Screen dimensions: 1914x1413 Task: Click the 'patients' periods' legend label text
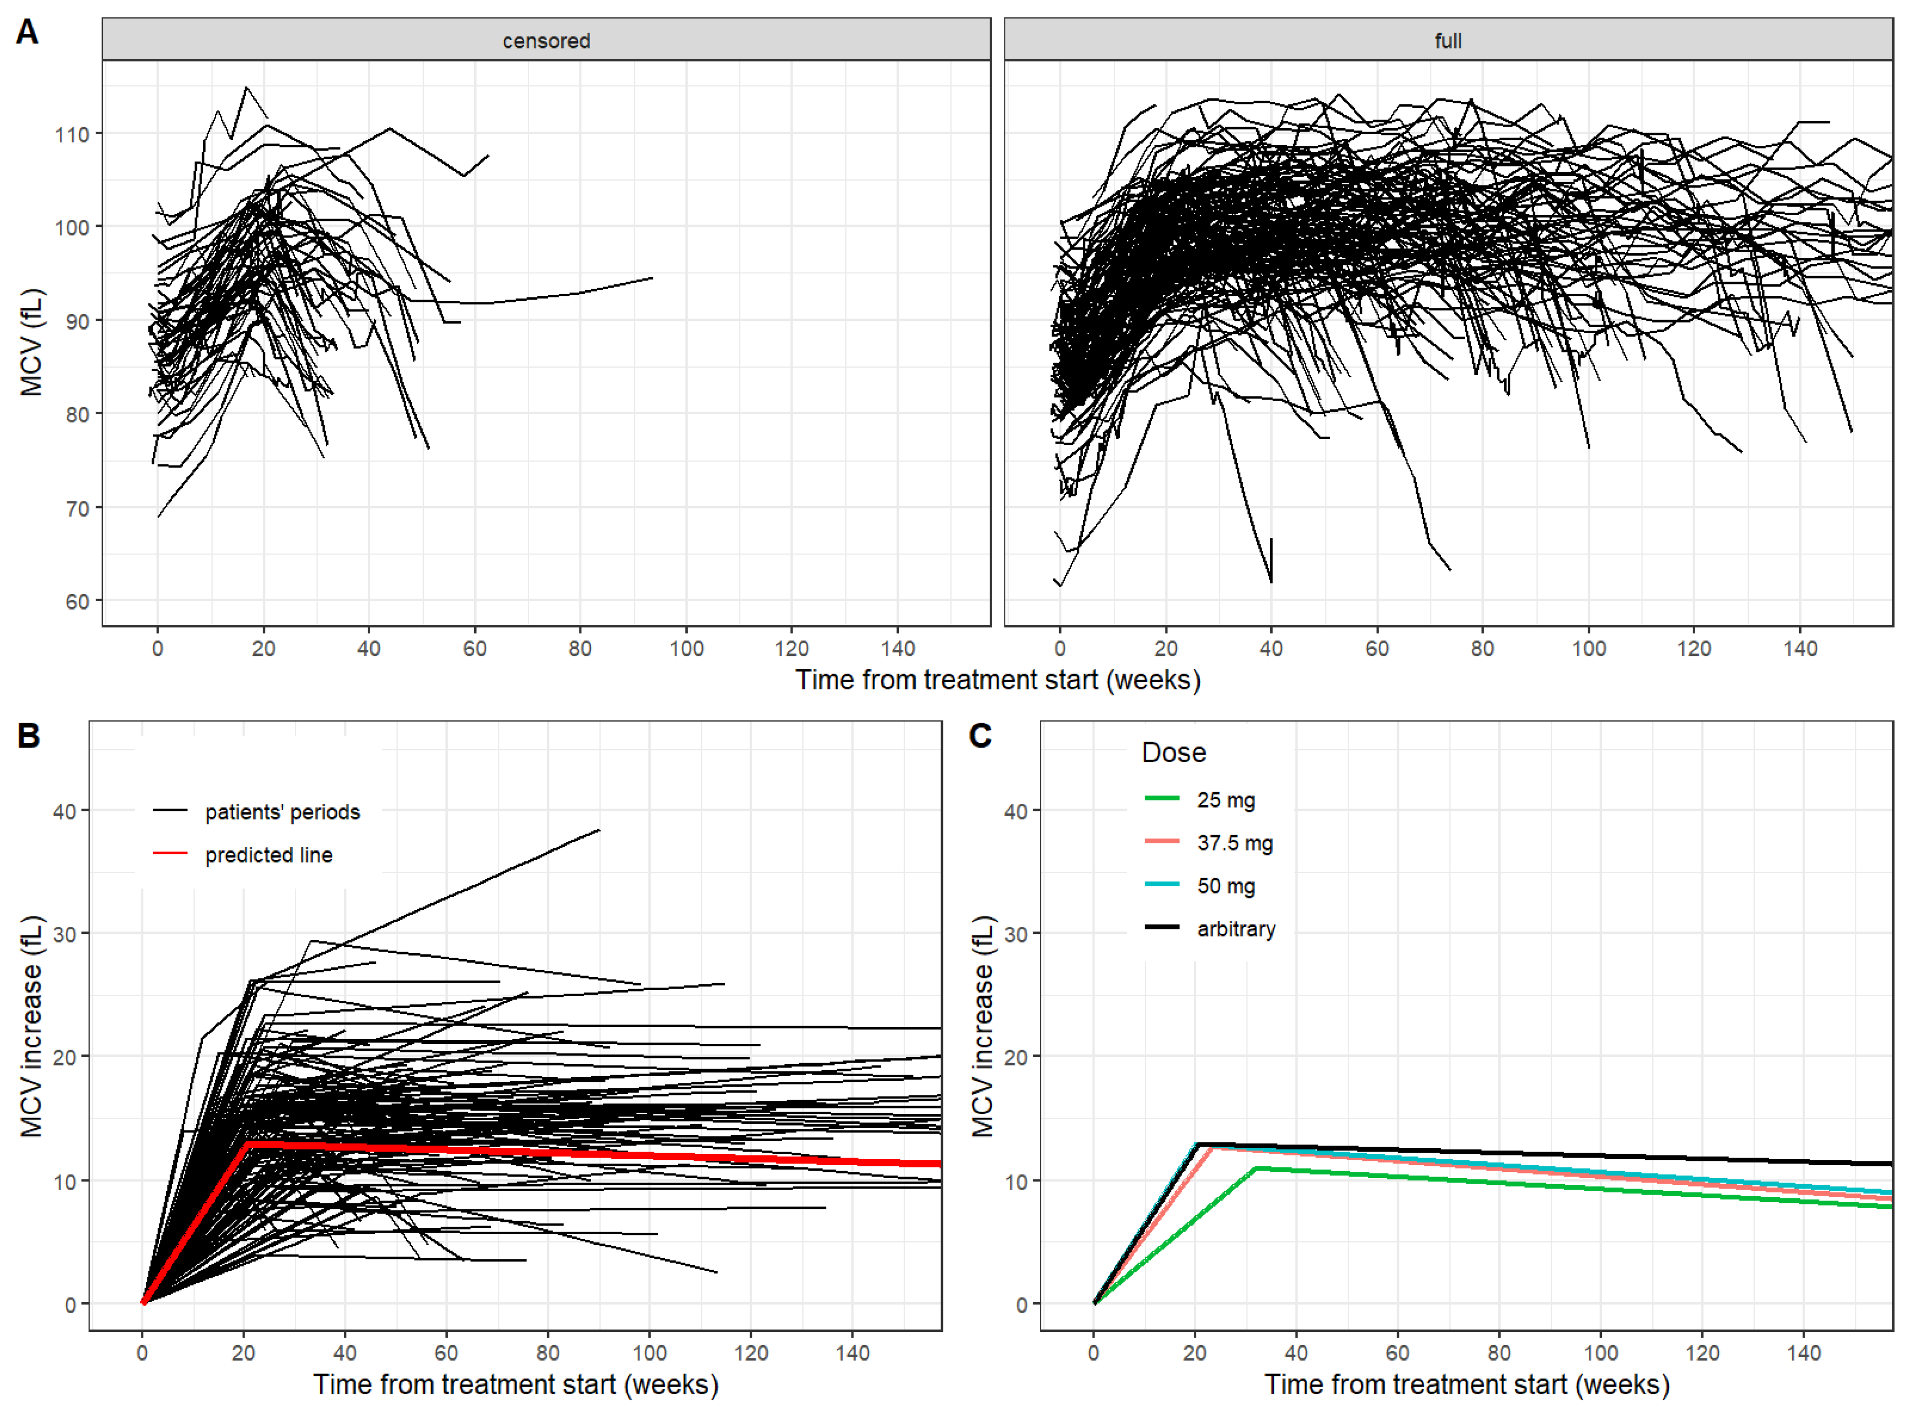pos(282,812)
